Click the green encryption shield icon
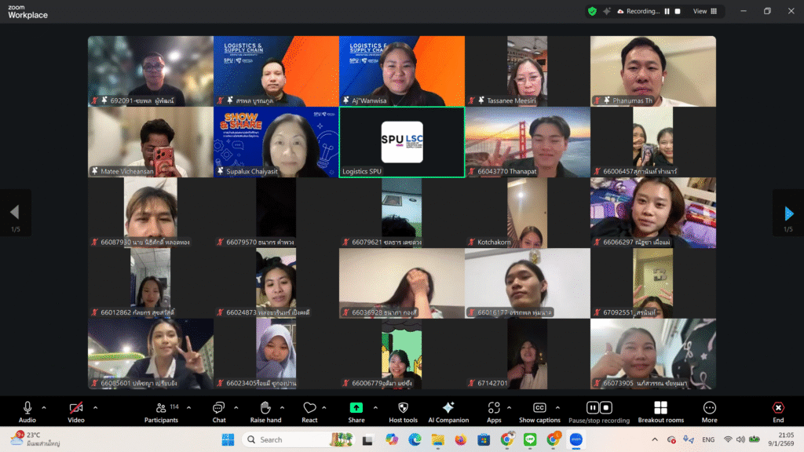The image size is (804, 452). tap(592, 11)
